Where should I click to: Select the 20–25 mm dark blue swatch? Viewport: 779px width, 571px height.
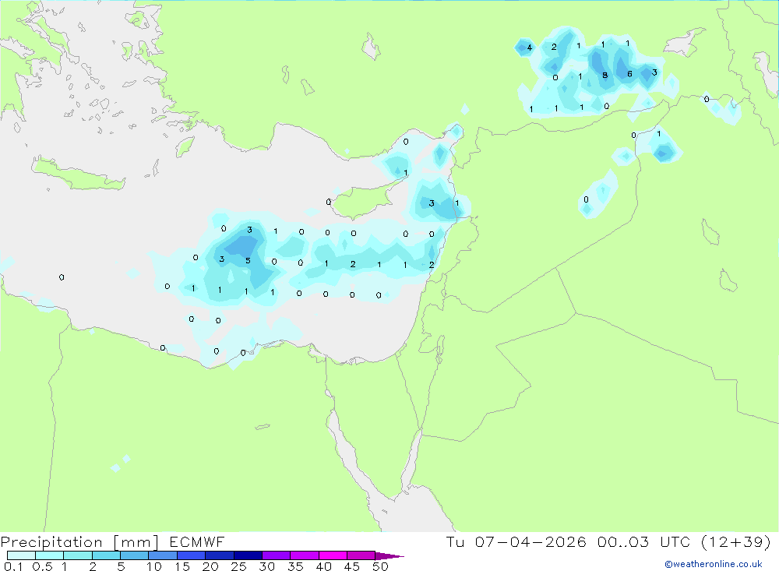click(220, 555)
